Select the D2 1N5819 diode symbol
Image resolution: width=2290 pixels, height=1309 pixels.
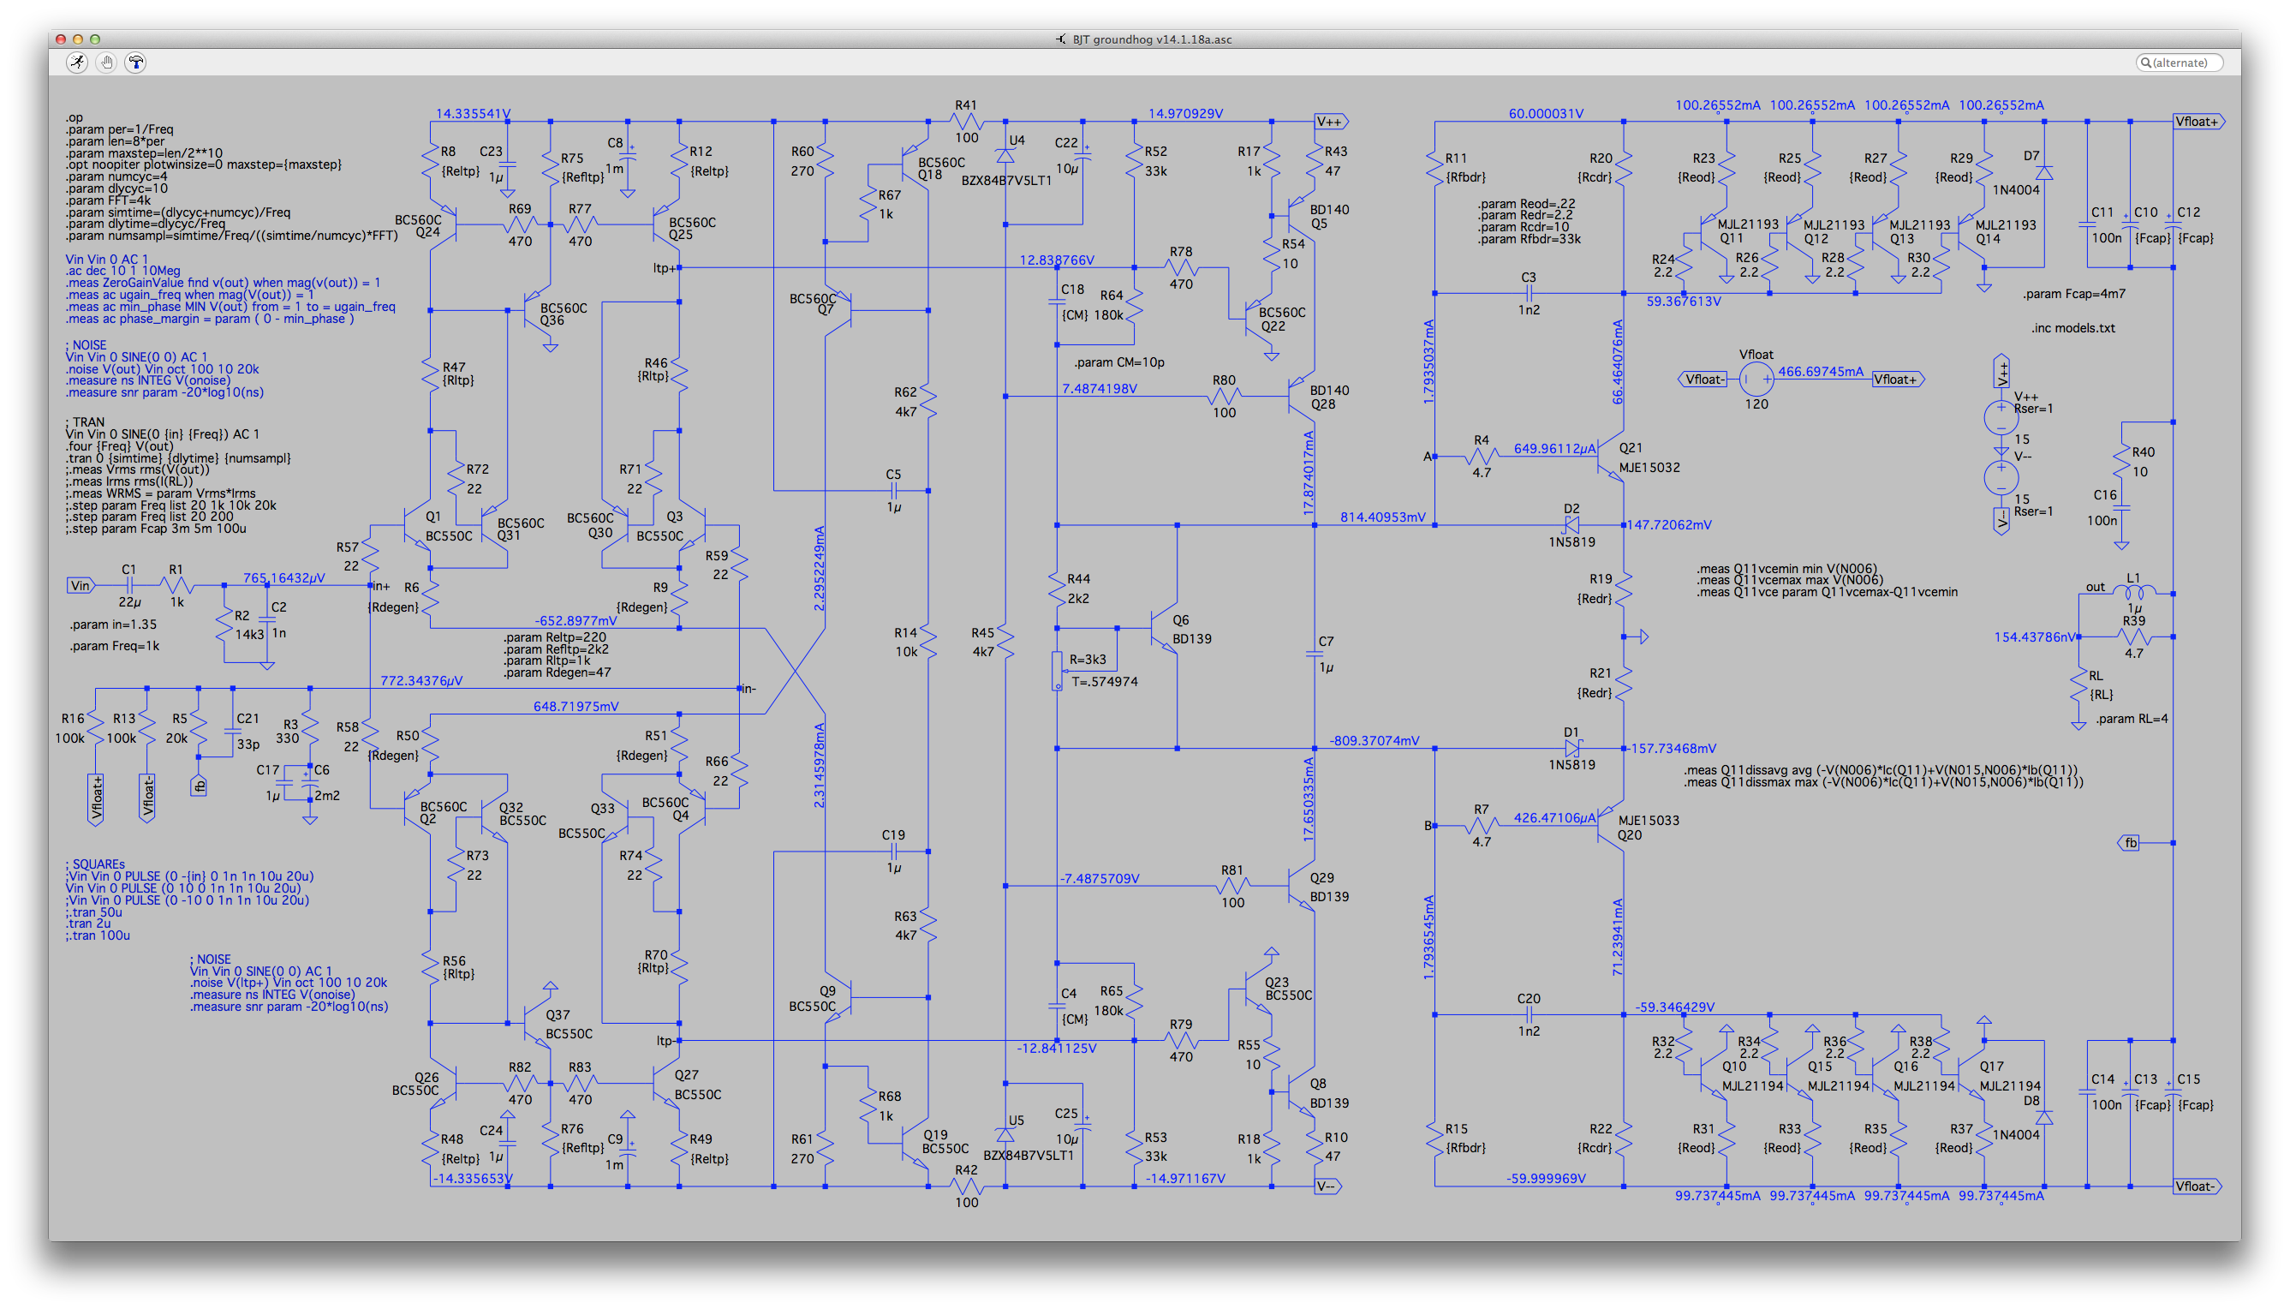[1571, 524]
